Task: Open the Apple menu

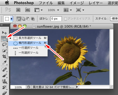Action: pyautogui.click(x=7, y=3)
